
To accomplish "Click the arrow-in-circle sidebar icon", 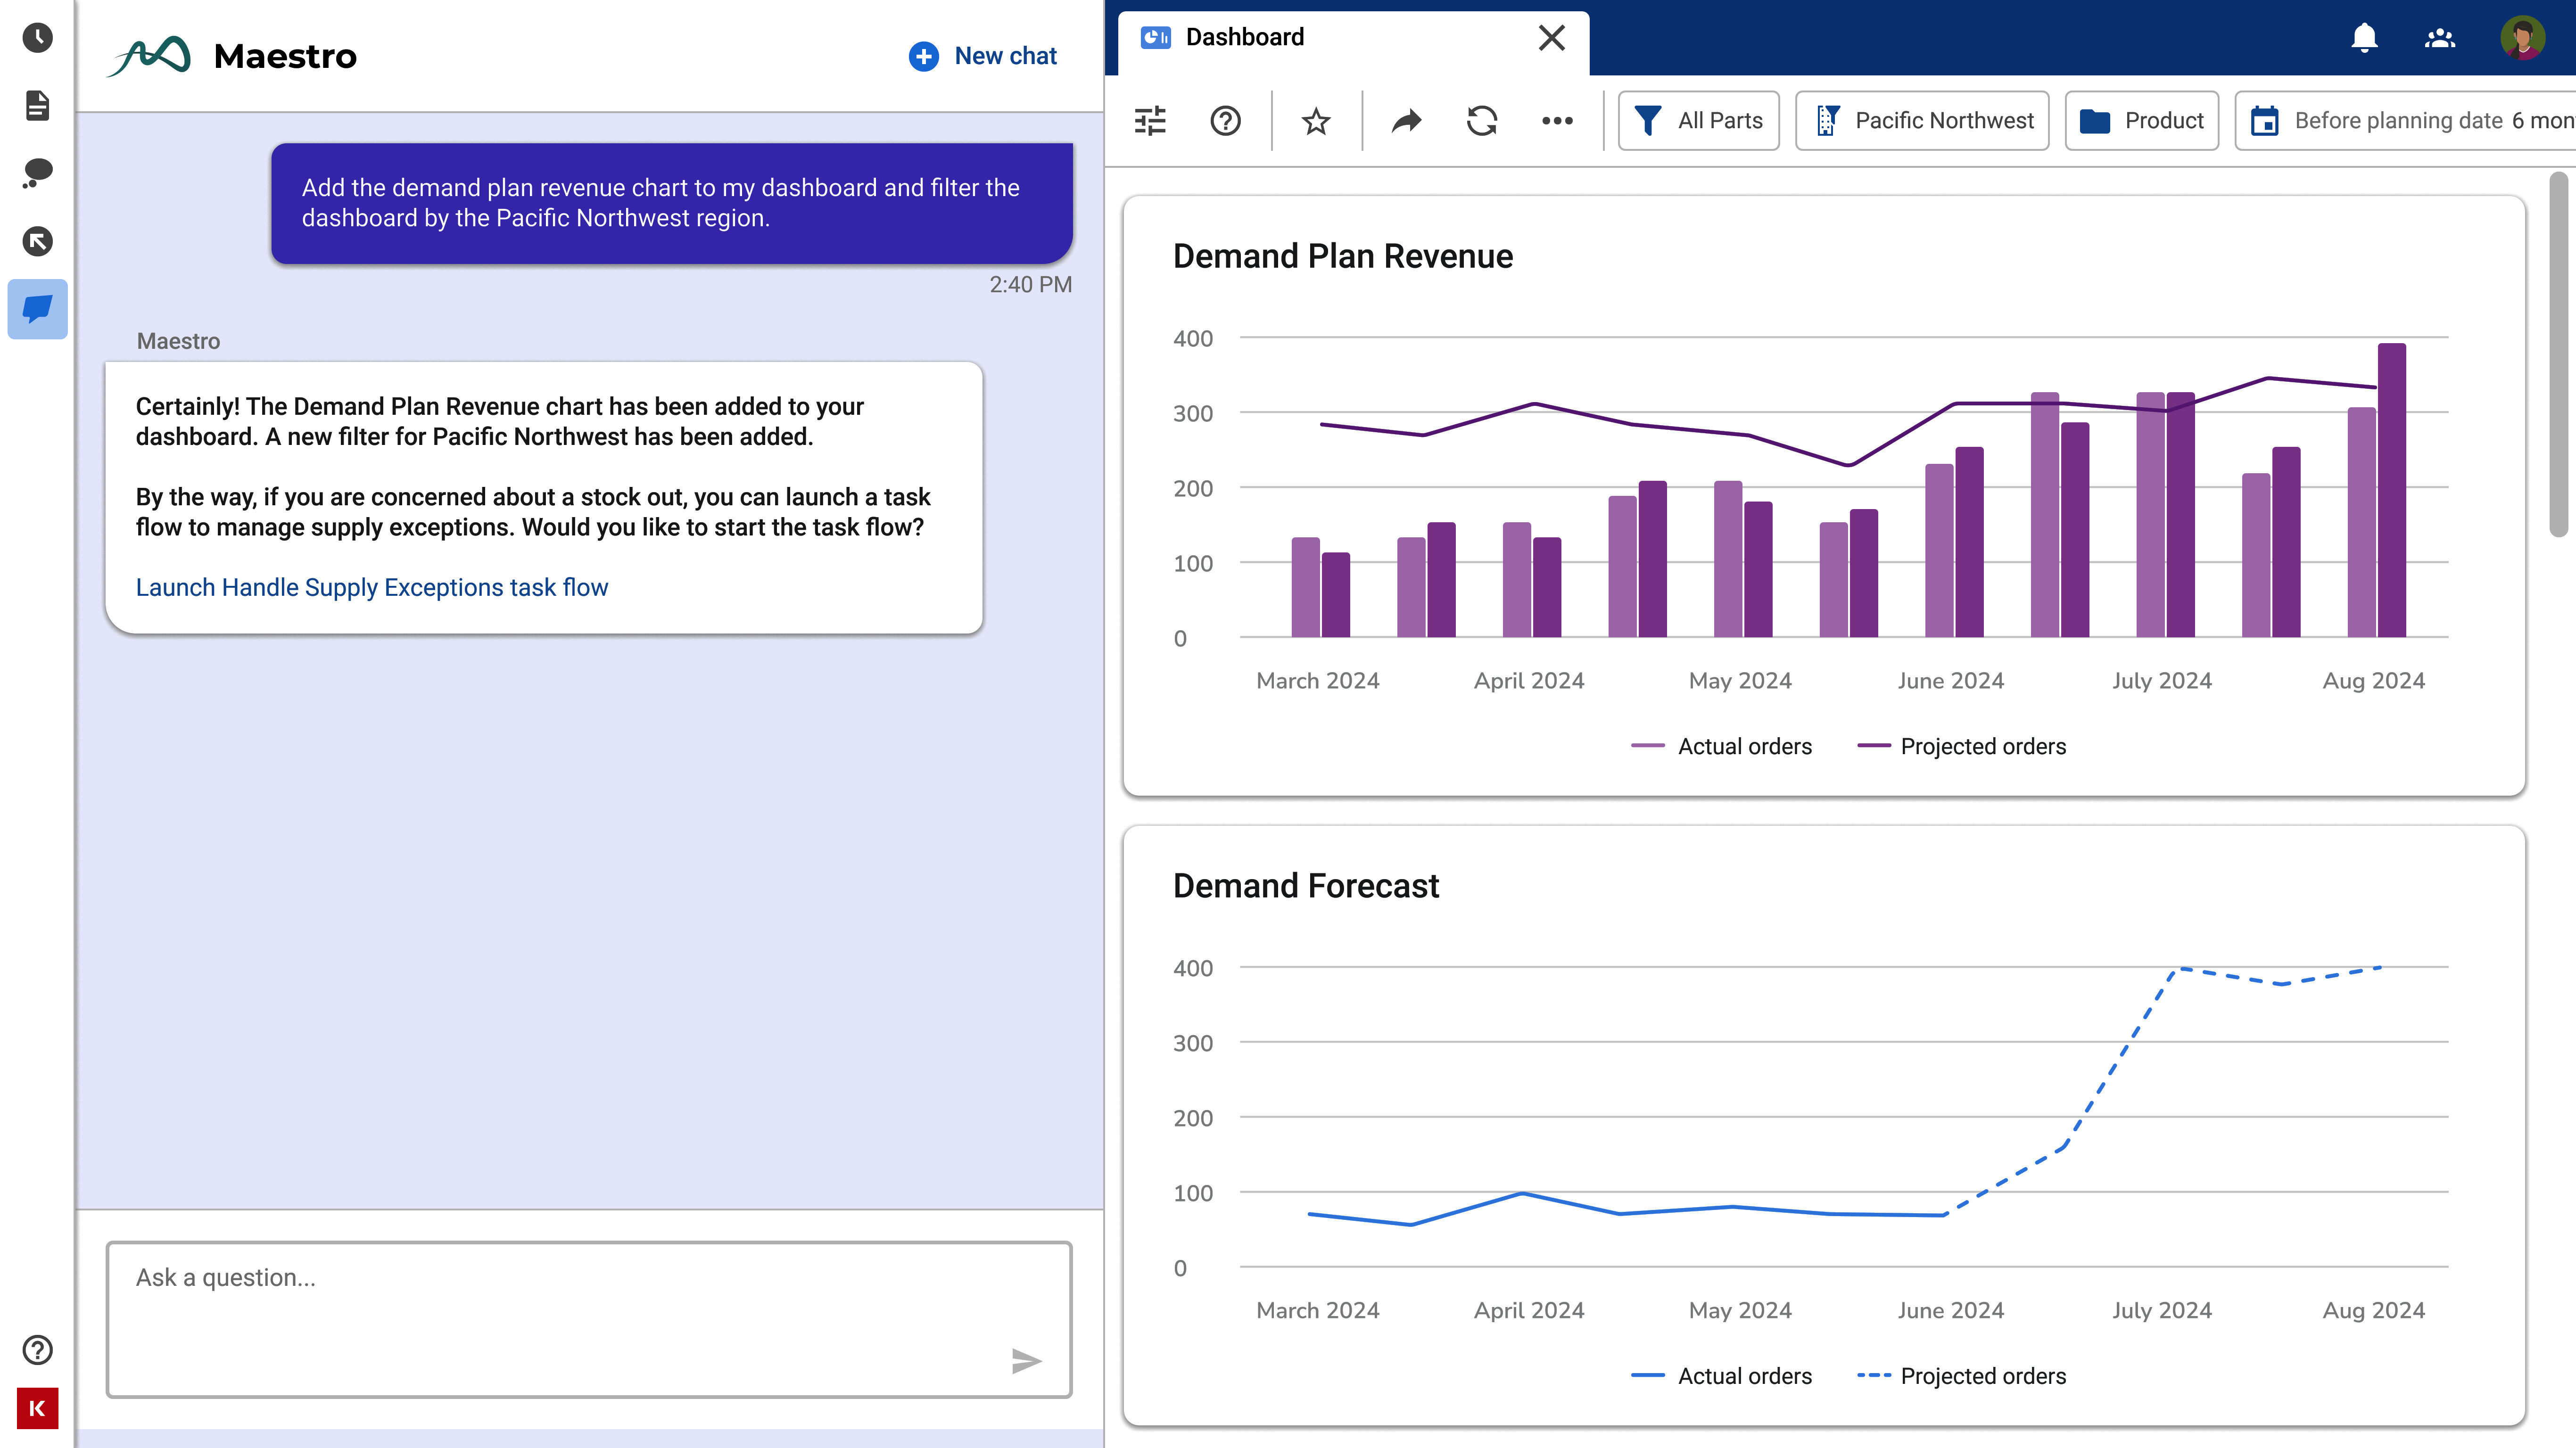I will point(37,241).
